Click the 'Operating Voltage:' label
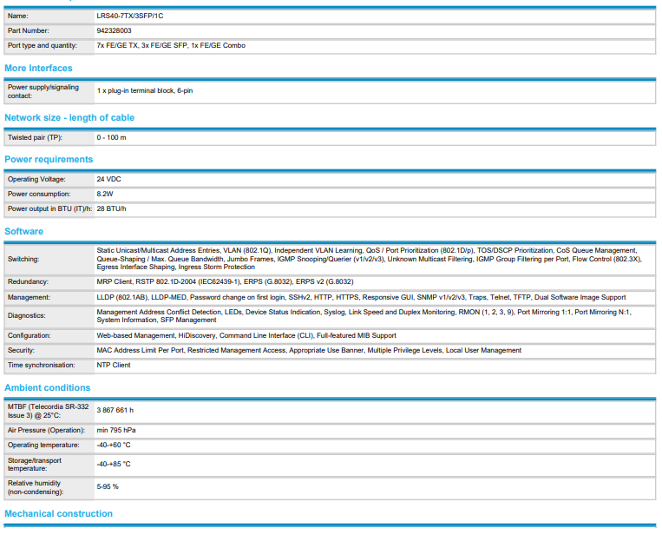This screenshot has width=662, height=535. pos(36,179)
